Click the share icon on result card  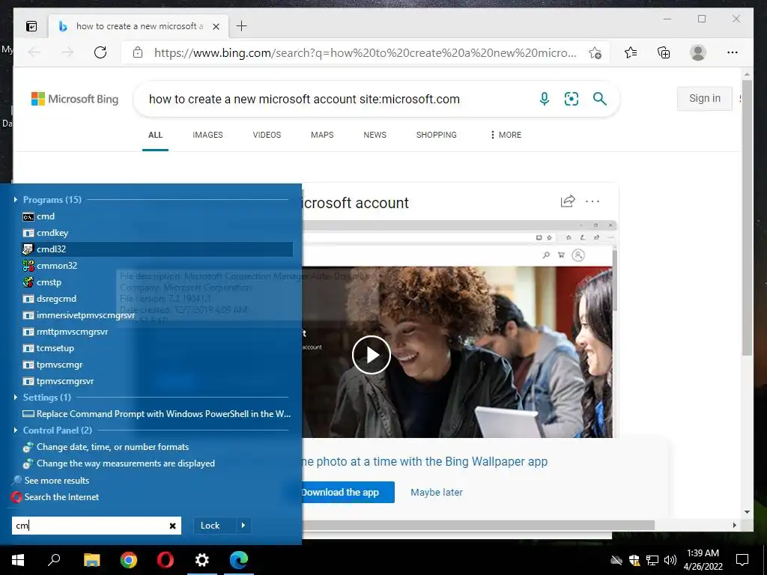point(568,201)
